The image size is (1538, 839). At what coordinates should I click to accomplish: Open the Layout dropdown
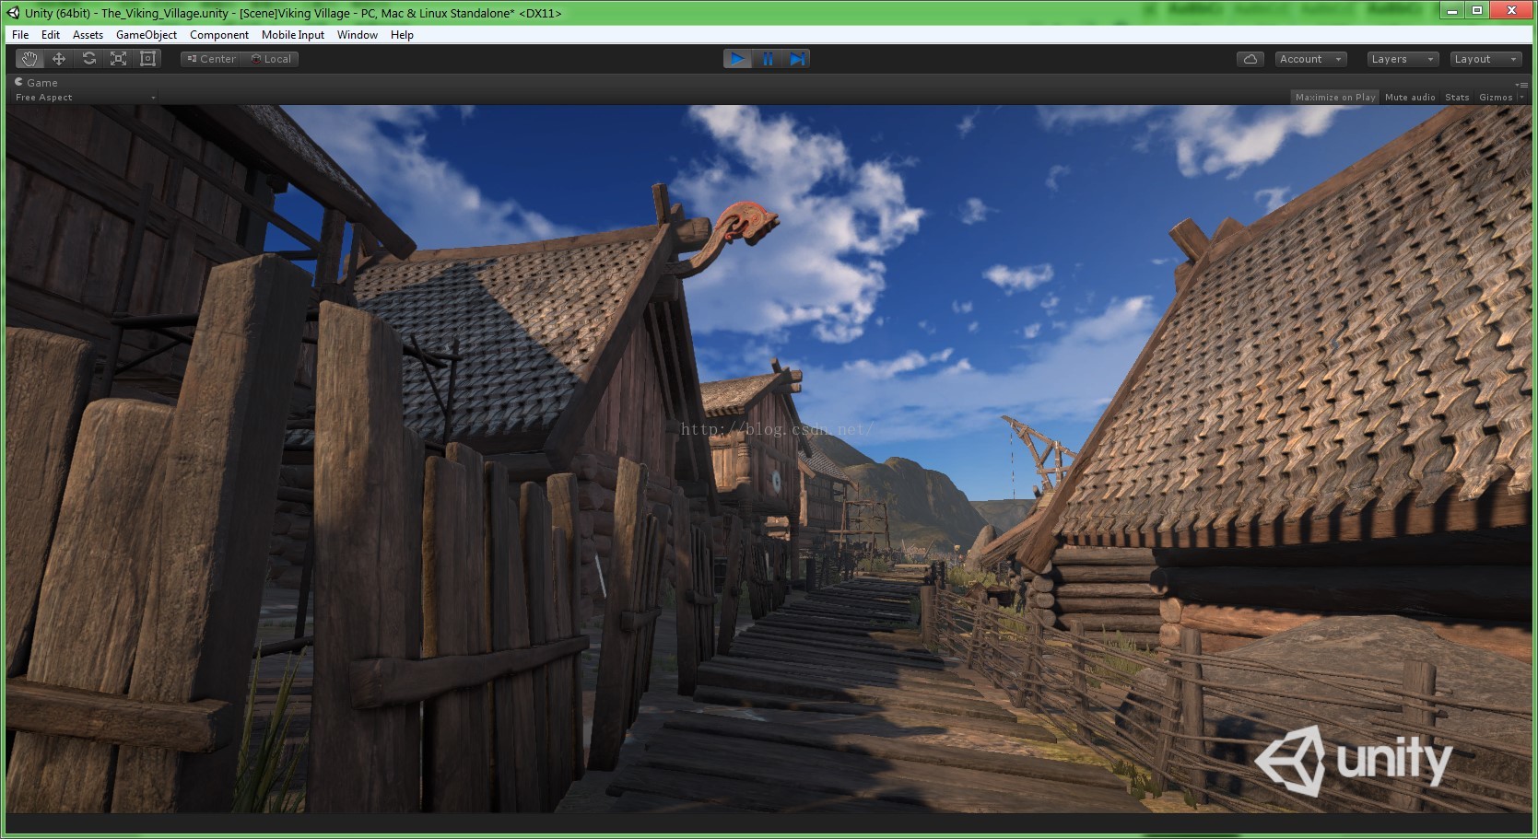[1485, 59]
